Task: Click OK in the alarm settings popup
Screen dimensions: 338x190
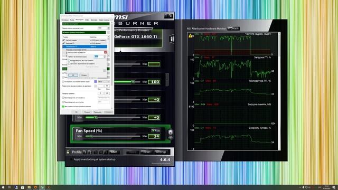Action: (73, 75)
